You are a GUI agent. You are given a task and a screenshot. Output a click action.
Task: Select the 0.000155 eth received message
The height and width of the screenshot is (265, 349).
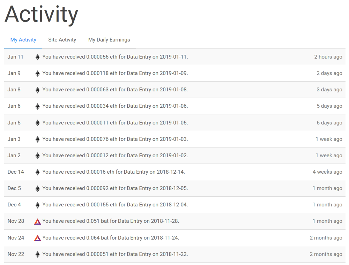pos(115,205)
